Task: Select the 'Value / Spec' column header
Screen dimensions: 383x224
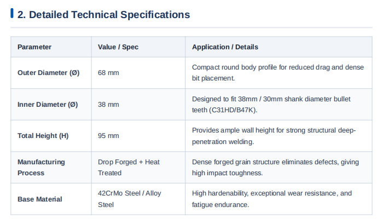Action: 118,47
